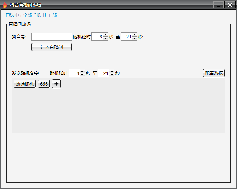Image resolution: width=237 pixels, height=189 pixels.
Task: Decrease the first 随机延时 minimum value of 6
Action: [x=105, y=38]
